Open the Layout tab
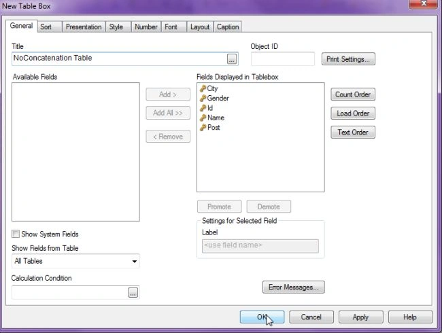 (200, 27)
